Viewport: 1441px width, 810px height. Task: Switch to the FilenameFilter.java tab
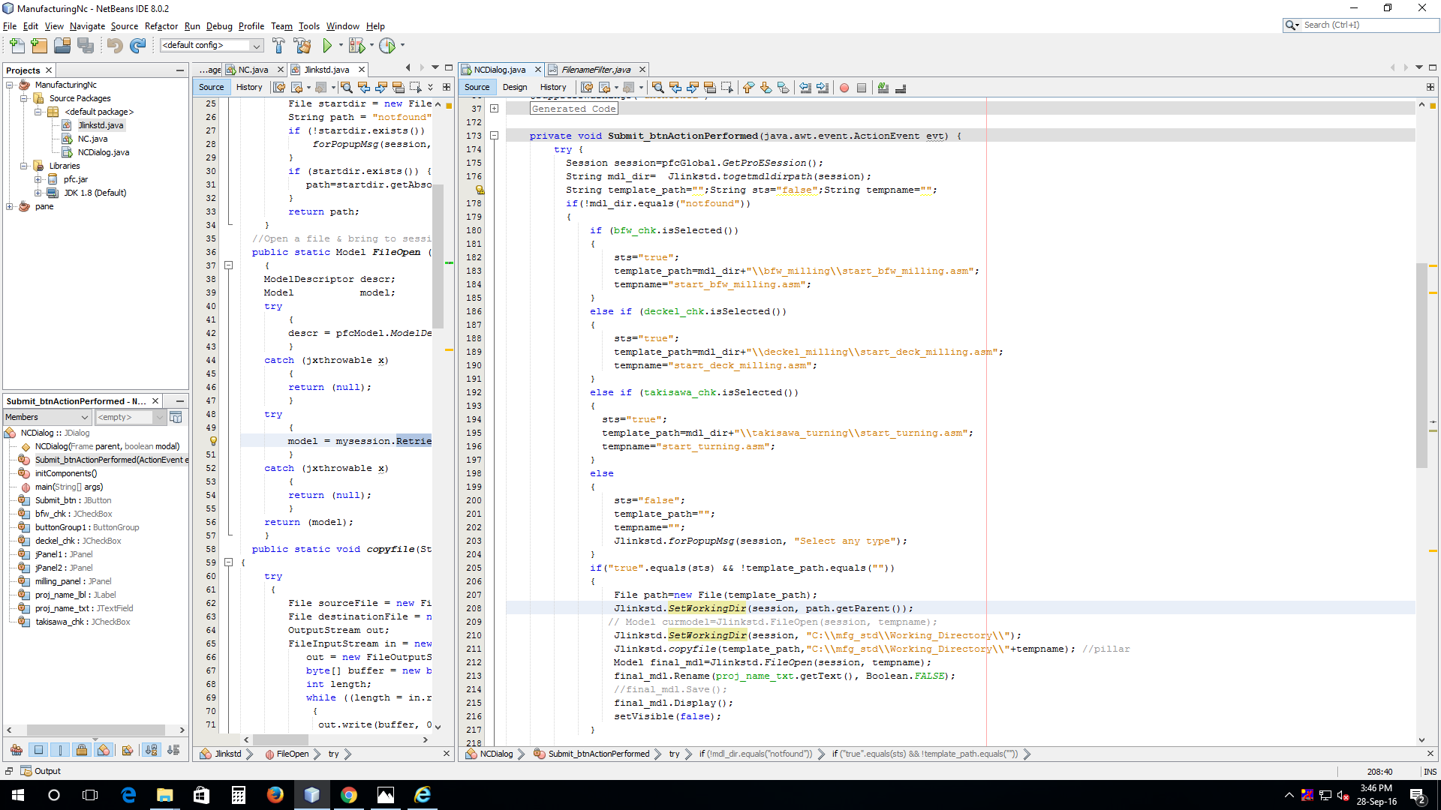[596, 70]
